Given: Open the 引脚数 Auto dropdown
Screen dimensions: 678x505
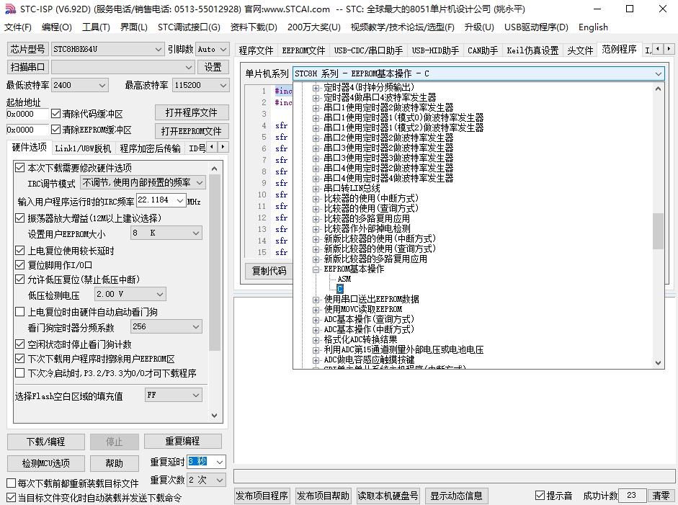Looking at the screenshot, I should tap(223, 49).
